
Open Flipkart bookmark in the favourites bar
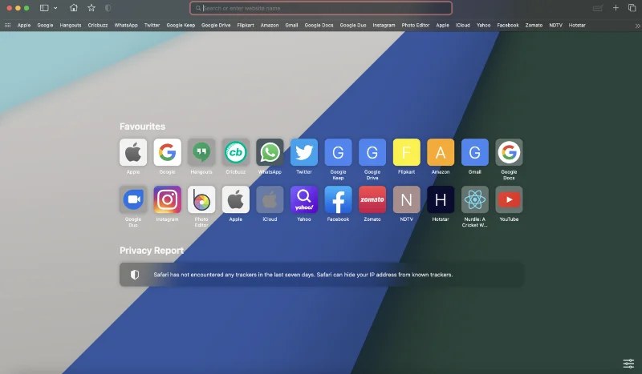pos(246,25)
